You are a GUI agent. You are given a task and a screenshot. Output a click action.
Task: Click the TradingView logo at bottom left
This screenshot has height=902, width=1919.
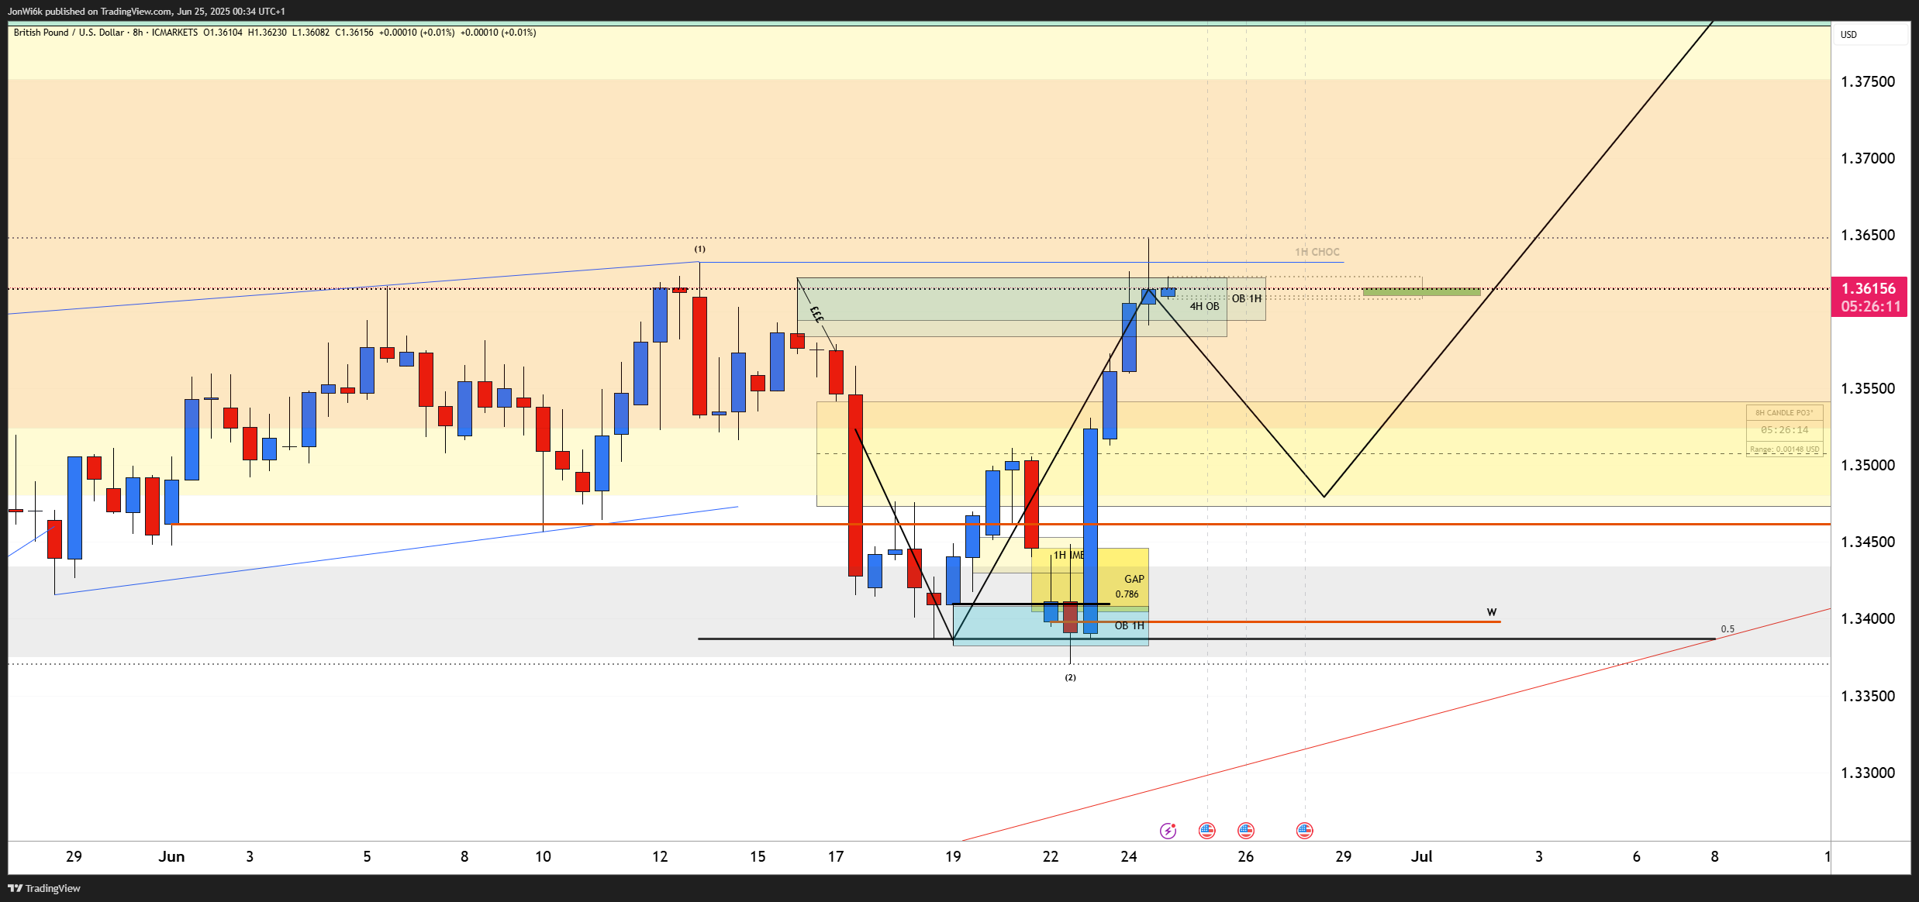[x=44, y=888]
